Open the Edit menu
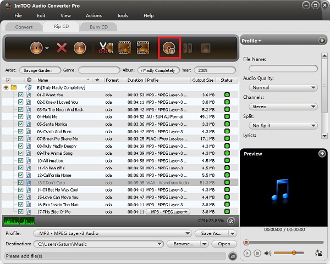This screenshot has height=264, width=330. coord(41,15)
